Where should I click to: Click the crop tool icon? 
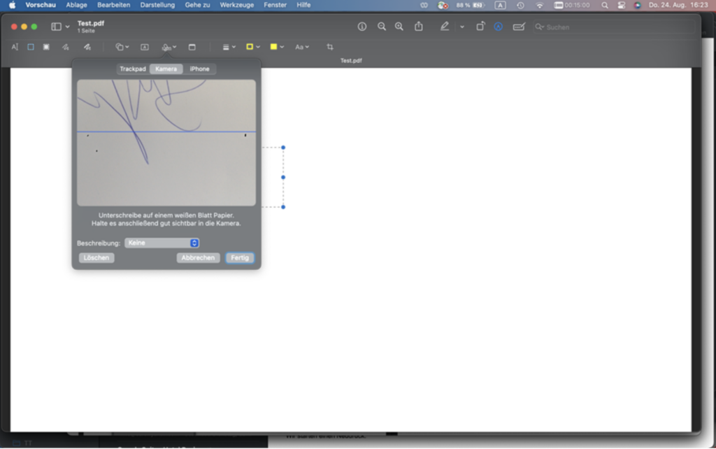coord(330,47)
